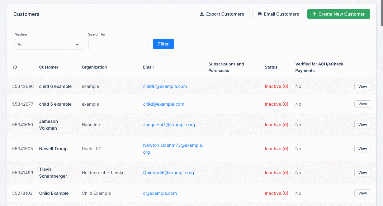Apply filters with the blue Filter button
Image resolution: width=383 pixels, height=206 pixels.
click(x=163, y=44)
